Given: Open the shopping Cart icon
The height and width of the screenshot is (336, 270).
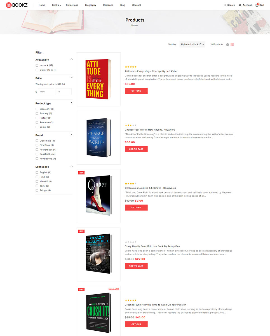Looking at the screenshot, I should [x=257, y=5].
